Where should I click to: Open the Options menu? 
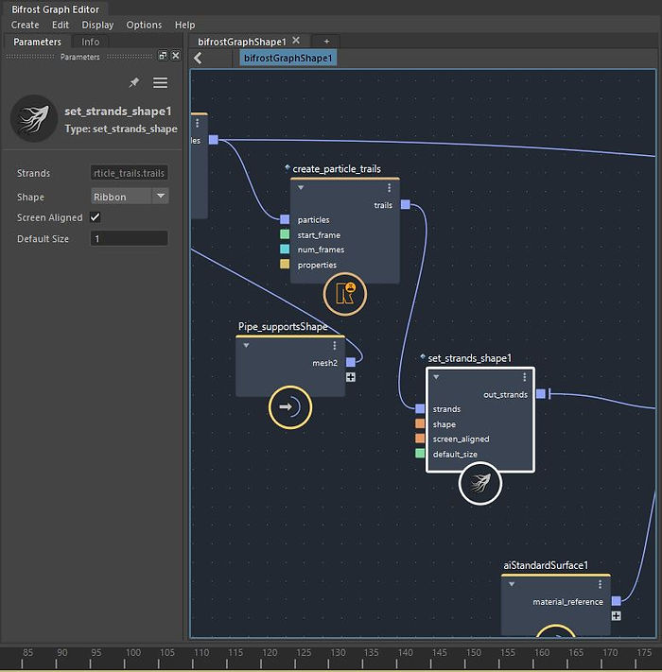click(144, 25)
